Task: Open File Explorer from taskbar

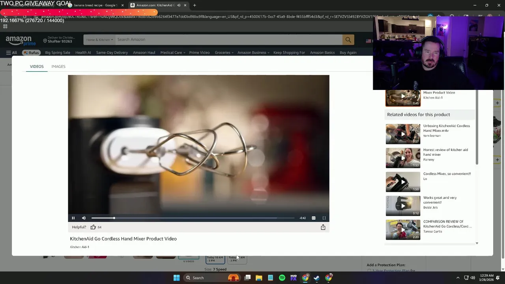Action: pyautogui.click(x=259, y=278)
